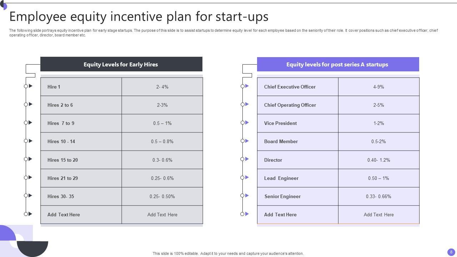Click the 0.25- 0.50% equity value cell
The height and width of the screenshot is (257, 457).
[162, 197]
